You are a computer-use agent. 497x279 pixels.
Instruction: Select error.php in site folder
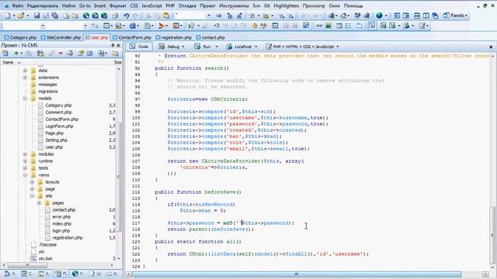point(61,217)
